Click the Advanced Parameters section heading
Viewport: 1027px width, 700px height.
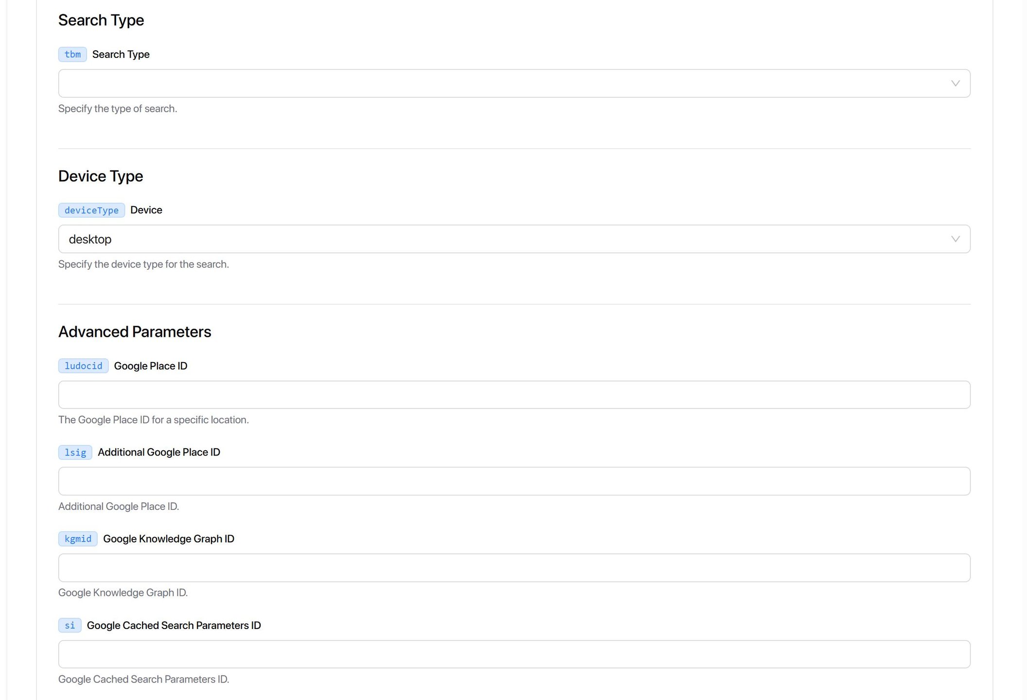coord(135,332)
